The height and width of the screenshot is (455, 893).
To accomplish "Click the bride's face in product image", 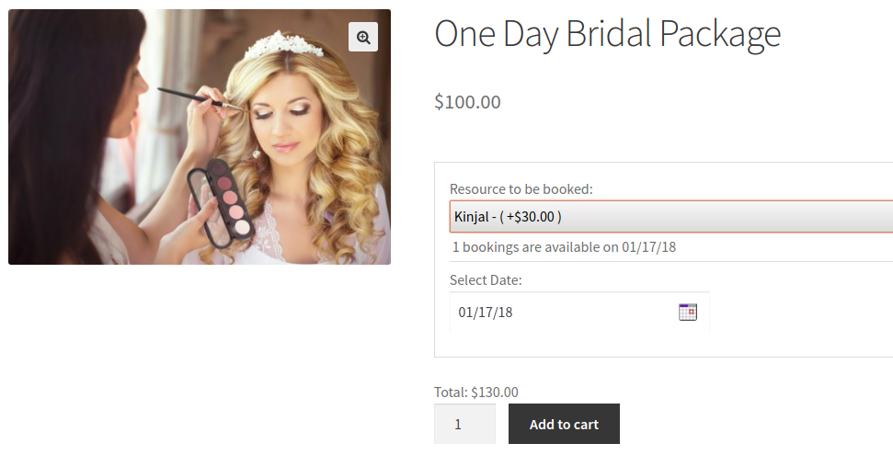I will pos(280,115).
